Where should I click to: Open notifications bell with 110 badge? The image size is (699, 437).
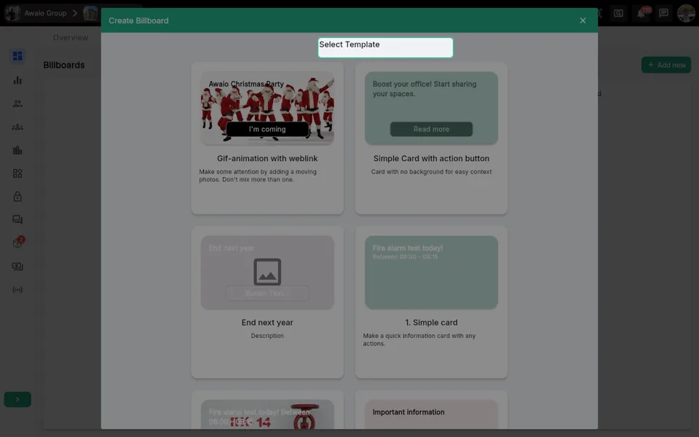point(641,13)
